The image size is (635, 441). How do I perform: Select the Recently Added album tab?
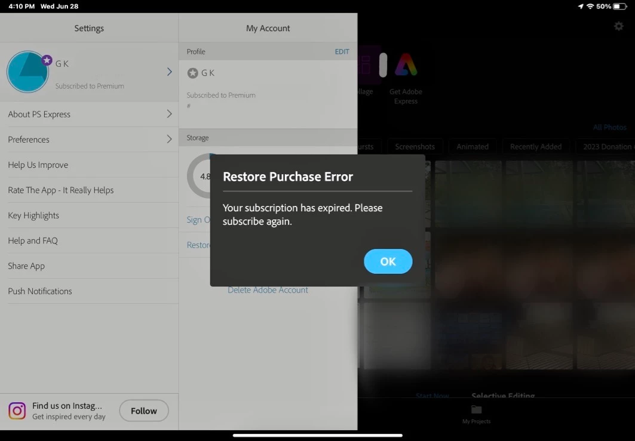[x=535, y=146]
